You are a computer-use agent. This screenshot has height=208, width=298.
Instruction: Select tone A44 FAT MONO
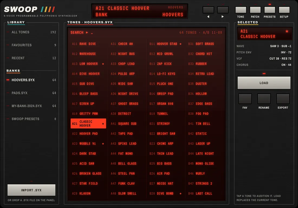(x=127, y=154)
